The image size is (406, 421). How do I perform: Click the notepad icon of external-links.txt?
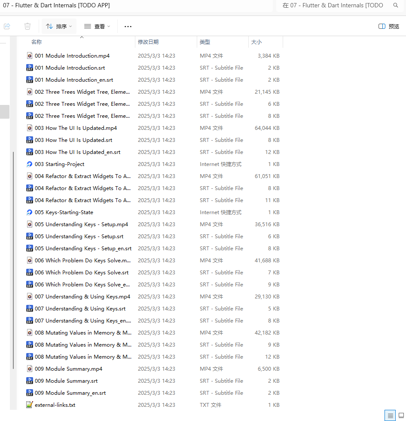[30, 405]
